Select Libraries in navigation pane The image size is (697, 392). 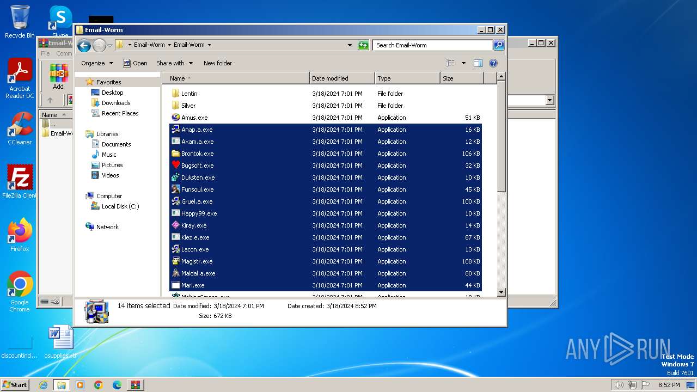[x=107, y=134]
